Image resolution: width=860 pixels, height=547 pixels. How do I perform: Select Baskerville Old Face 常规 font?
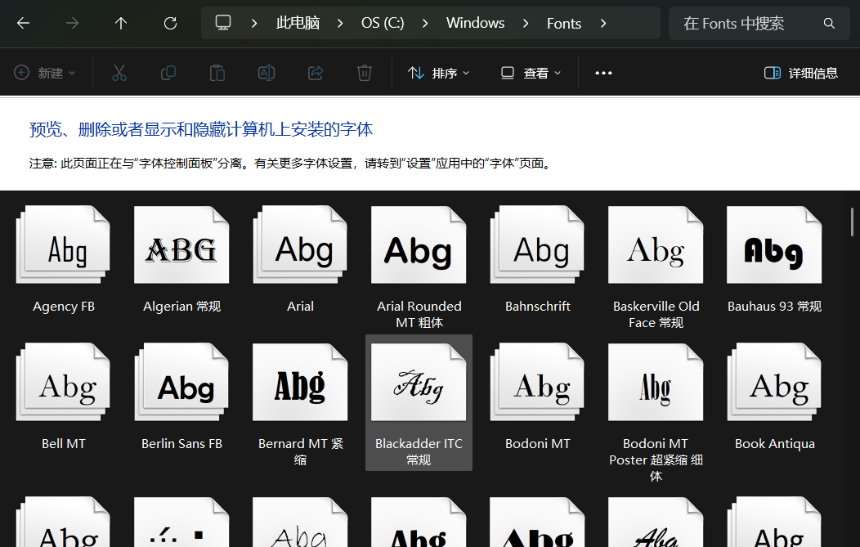point(656,267)
